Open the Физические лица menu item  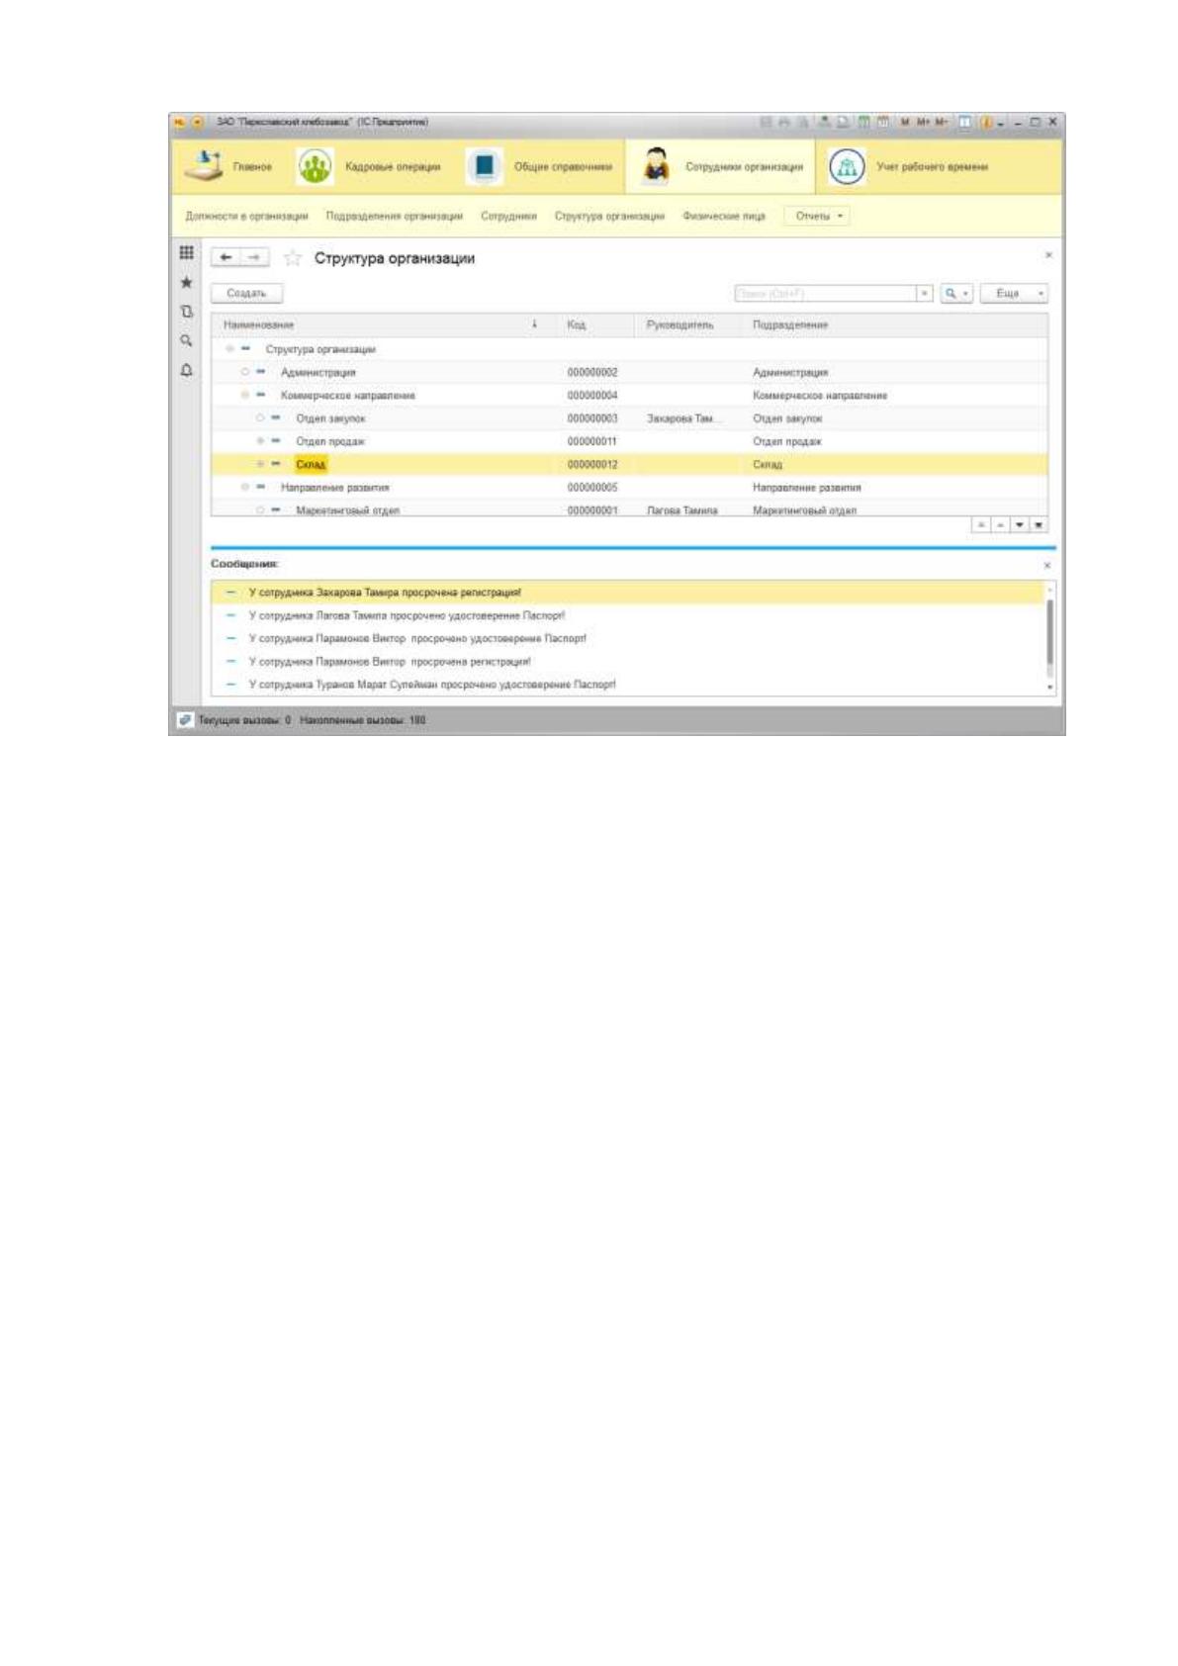724,216
